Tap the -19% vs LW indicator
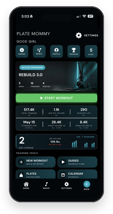The width and height of the screenshot is (113, 214). tap(55, 145)
